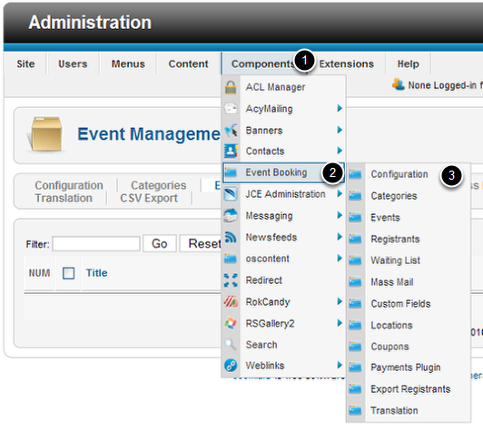Sort the list by Title column
Image resolution: width=483 pixels, height=431 pixels.
[x=97, y=273]
